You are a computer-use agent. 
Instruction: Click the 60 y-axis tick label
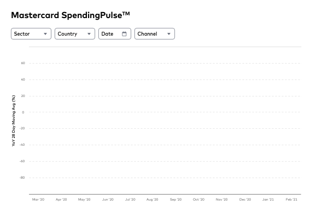[23, 63]
